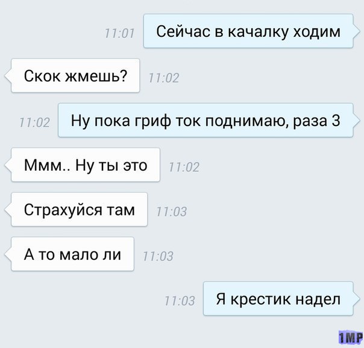This screenshot has width=364, height=348.
Task: Tap the "Я крестик надел" message bubble
Action: click(x=278, y=299)
